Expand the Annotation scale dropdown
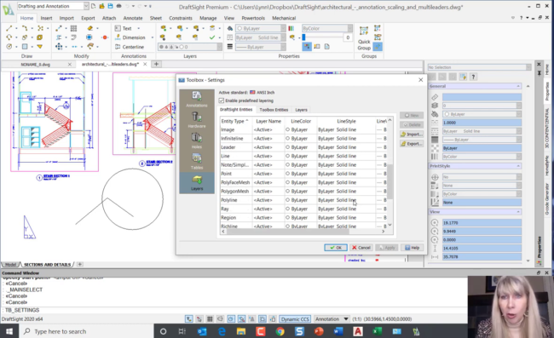The height and width of the screenshot is (338, 554). click(x=332, y=319)
